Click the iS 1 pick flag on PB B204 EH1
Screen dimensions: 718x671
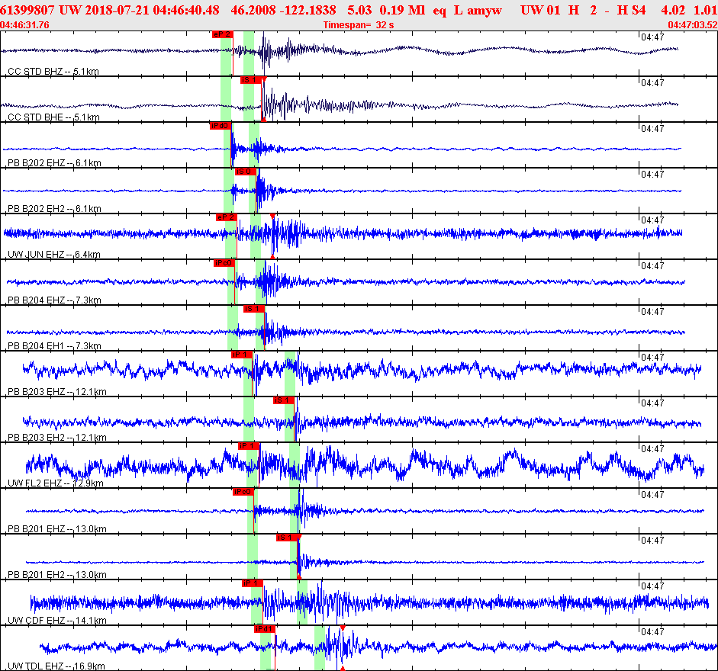pyautogui.click(x=254, y=309)
